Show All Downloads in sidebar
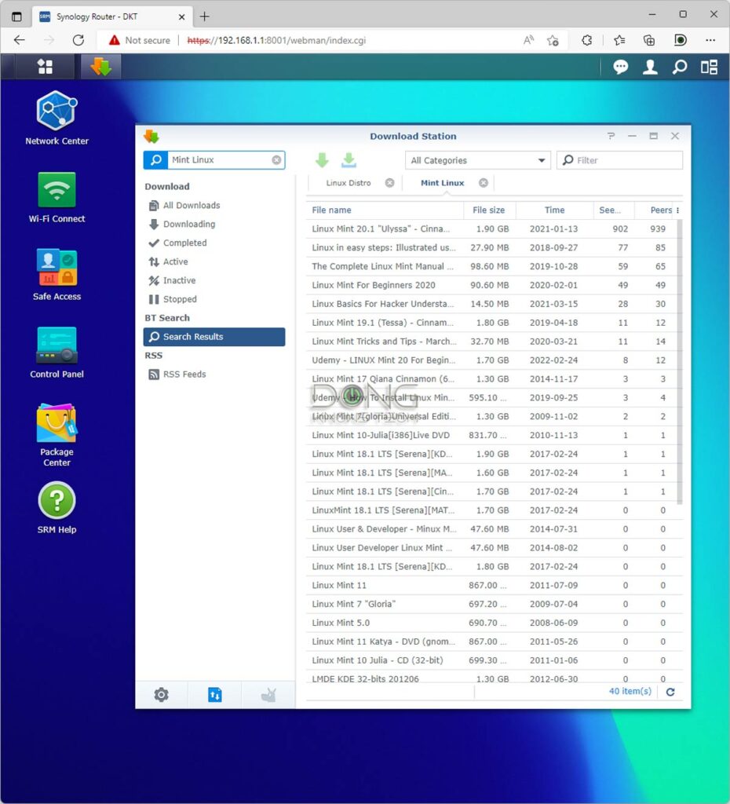Viewport: 730px width, 804px height. click(192, 206)
